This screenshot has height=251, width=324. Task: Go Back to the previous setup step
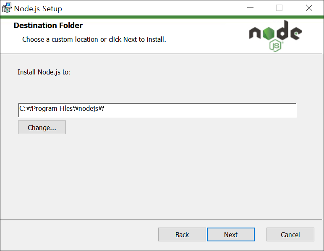[182, 235]
